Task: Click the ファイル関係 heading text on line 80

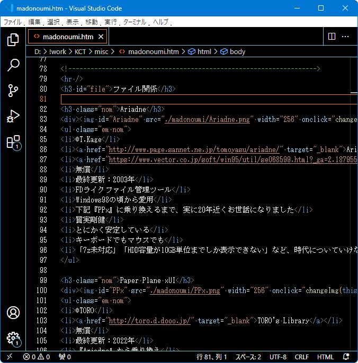Action: (135, 89)
